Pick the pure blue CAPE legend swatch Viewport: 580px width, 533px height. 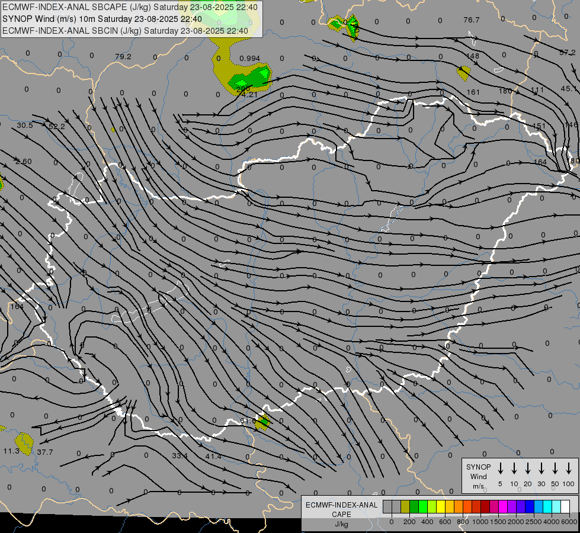[529, 507]
